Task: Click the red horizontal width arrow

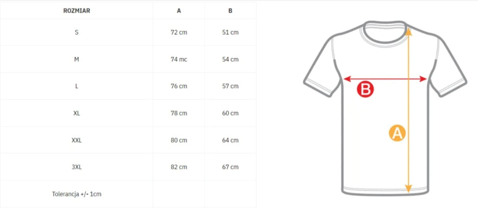Action: (x=385, y=79)
